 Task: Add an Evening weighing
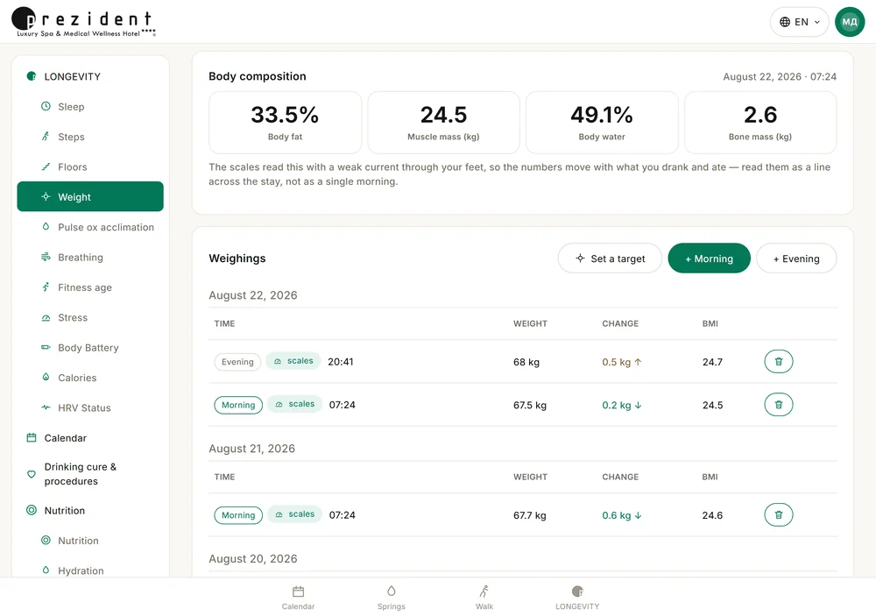pos(796,258)
